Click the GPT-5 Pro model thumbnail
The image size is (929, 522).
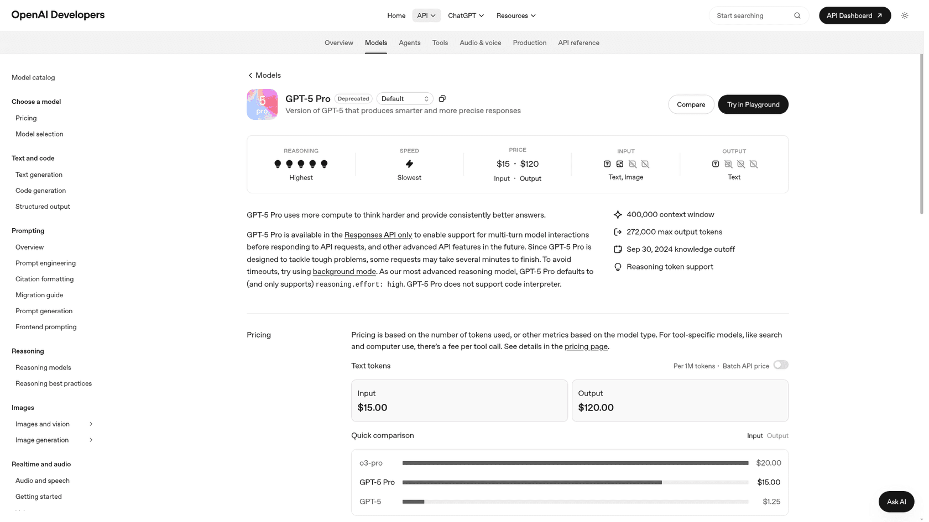[x=262, y=104]
